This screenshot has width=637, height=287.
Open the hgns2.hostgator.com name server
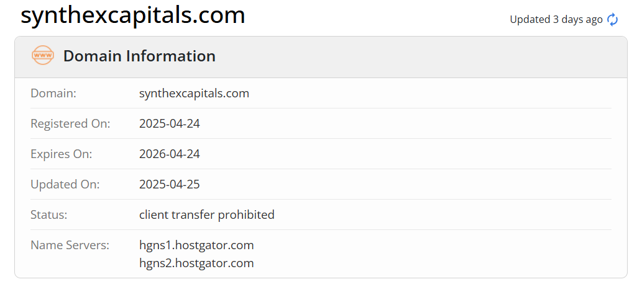(196, 263)
